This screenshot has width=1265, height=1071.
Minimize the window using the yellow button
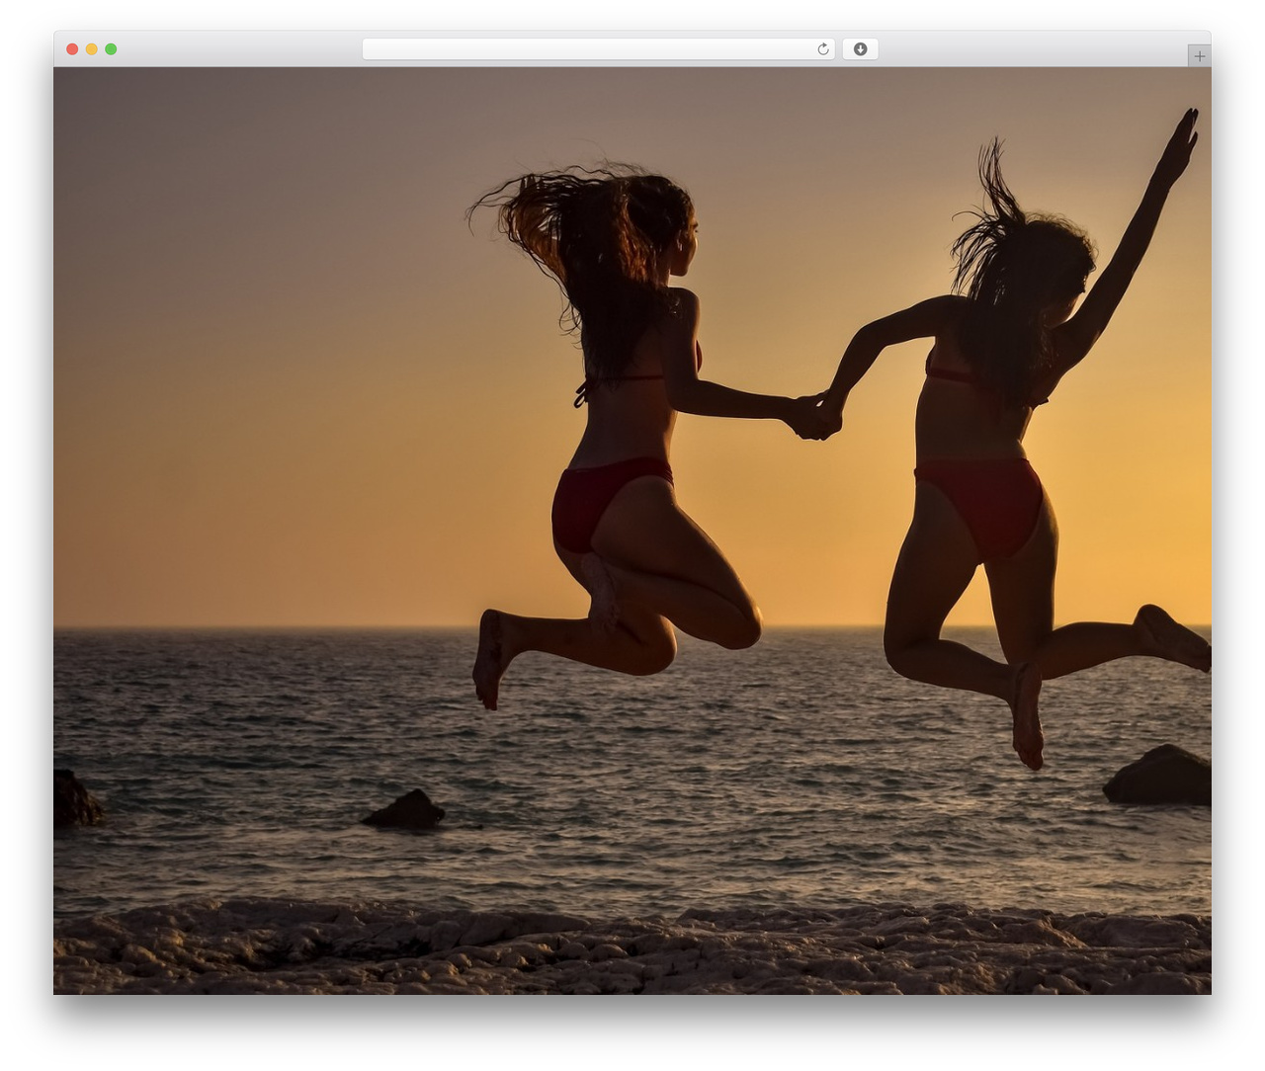(x=91, y=49)
